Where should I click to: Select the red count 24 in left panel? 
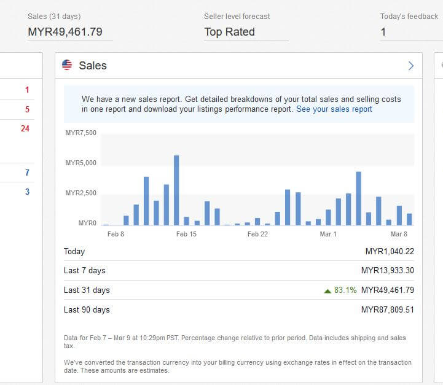pyautogui.click(x=25, y=128)
